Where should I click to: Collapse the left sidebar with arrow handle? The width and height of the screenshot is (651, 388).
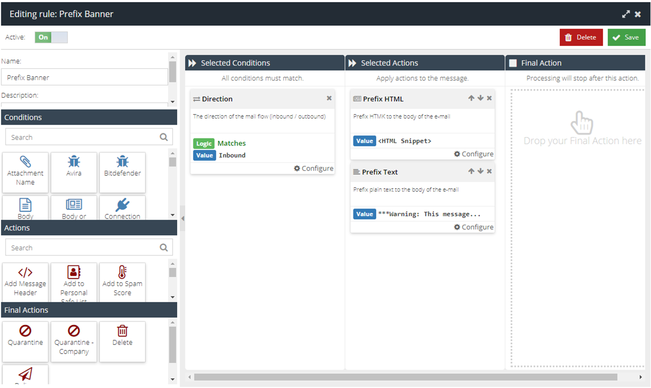click(x=183, y=218)
